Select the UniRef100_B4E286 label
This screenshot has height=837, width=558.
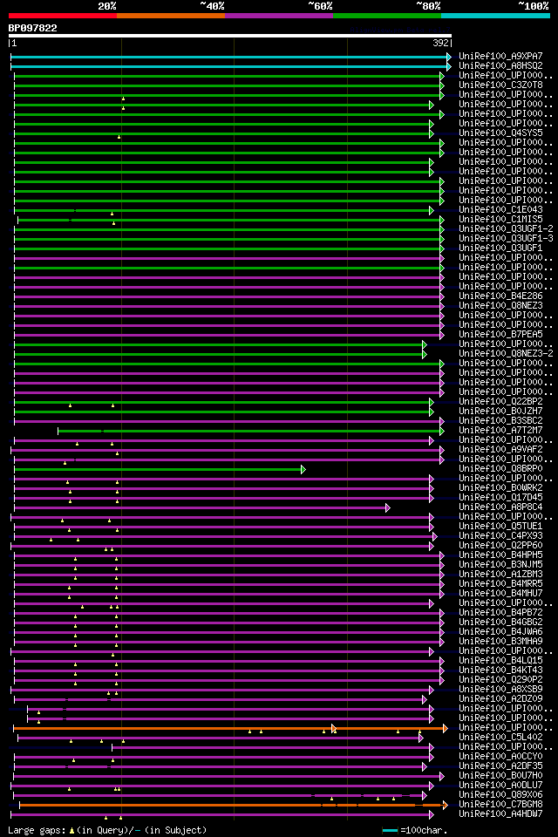tap(500, 296)
